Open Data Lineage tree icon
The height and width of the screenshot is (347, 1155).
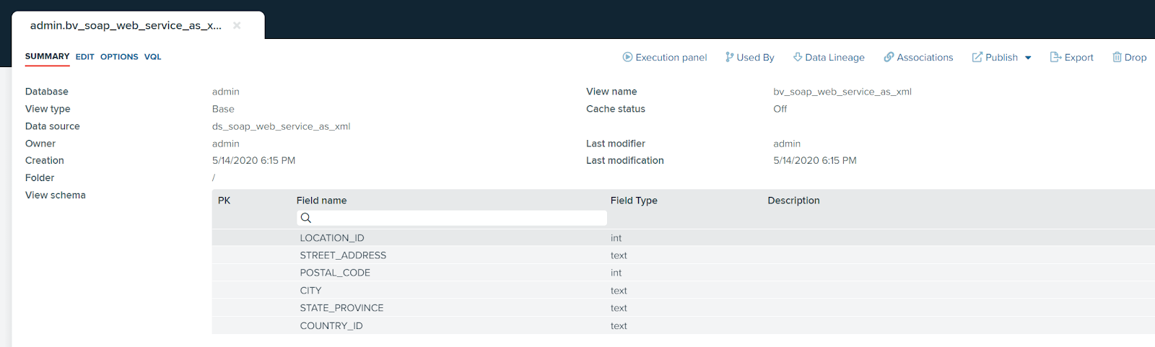coord(798,57)
